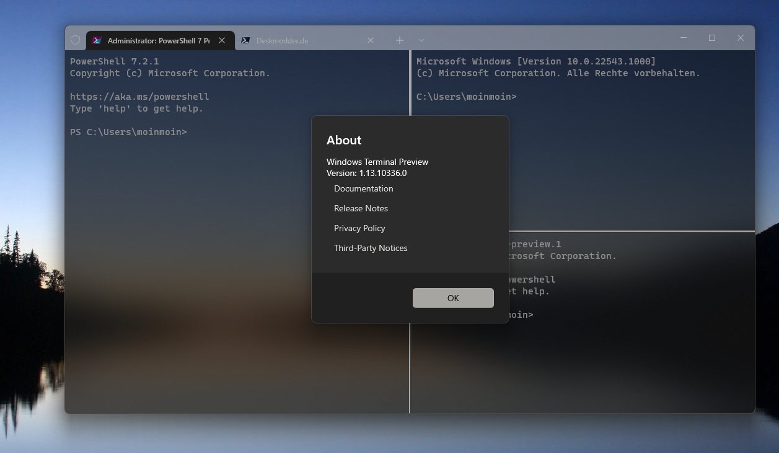
Task: Open a new tab with plus button
Action: click(x=400, y=40)
